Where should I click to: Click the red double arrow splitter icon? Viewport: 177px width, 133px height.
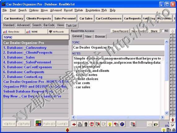click(67, 130)
